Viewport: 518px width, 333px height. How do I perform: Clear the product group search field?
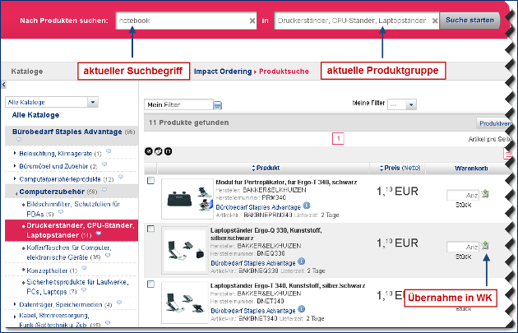[432, 20]
